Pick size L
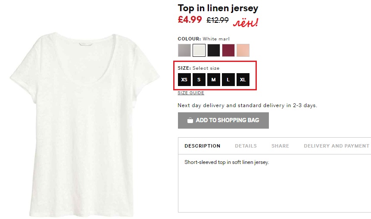371x219 pixels. pyautogui.click(x=228, y=80)
